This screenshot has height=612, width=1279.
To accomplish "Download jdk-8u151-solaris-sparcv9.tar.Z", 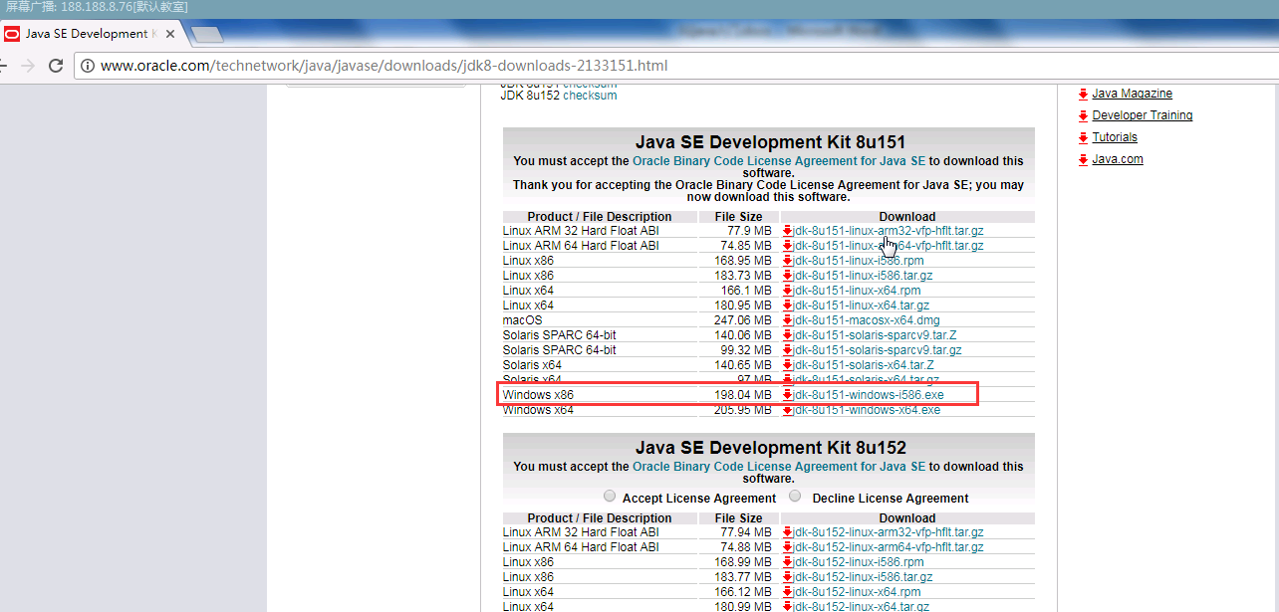I will pyautogui.click(x=875, y=335).
